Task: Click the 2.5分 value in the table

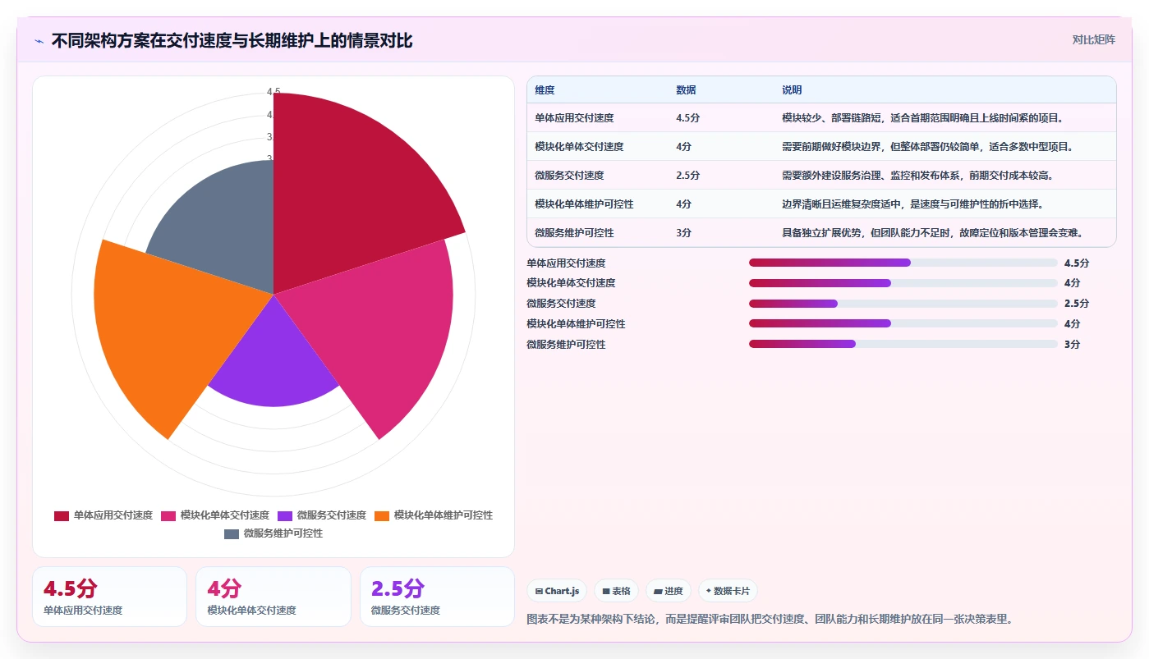Action: pyautogui.click(x=687, y=176)
